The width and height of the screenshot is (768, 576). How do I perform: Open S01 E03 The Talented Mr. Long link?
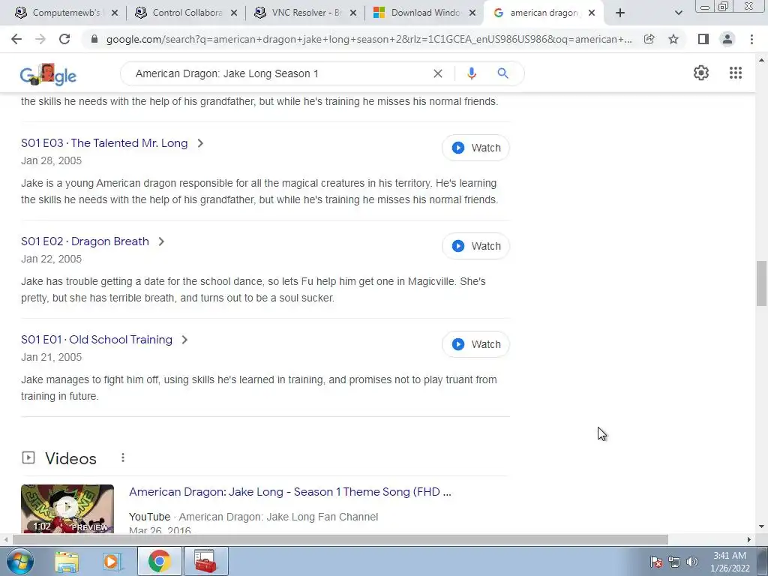click(x=104, y=143)
